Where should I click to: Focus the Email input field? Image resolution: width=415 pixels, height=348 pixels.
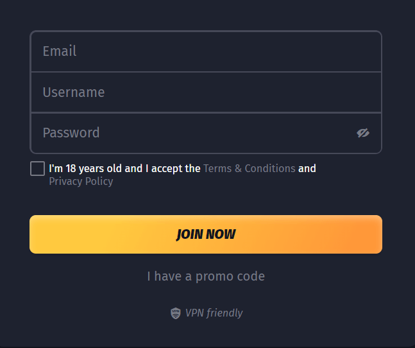pyautogui.click(x=206, y=51)
